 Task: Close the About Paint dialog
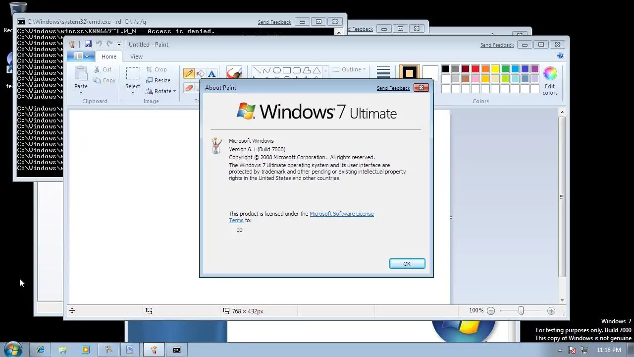pyautogui.click(x=421, y=88)
